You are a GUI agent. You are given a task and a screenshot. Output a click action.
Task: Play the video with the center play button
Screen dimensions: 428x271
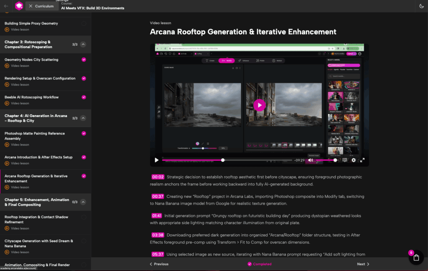[259, 105]
